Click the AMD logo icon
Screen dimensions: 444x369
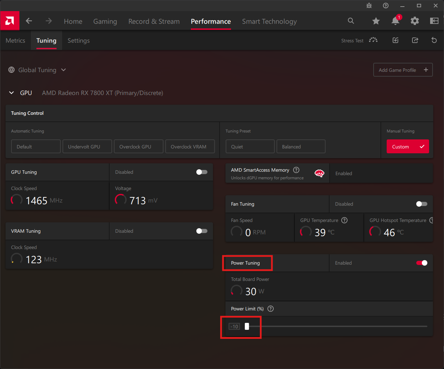point(10,21)
